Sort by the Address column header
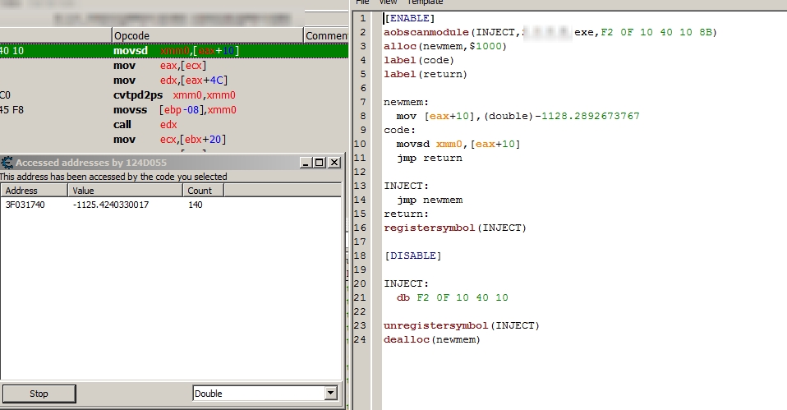 [33, 190]
